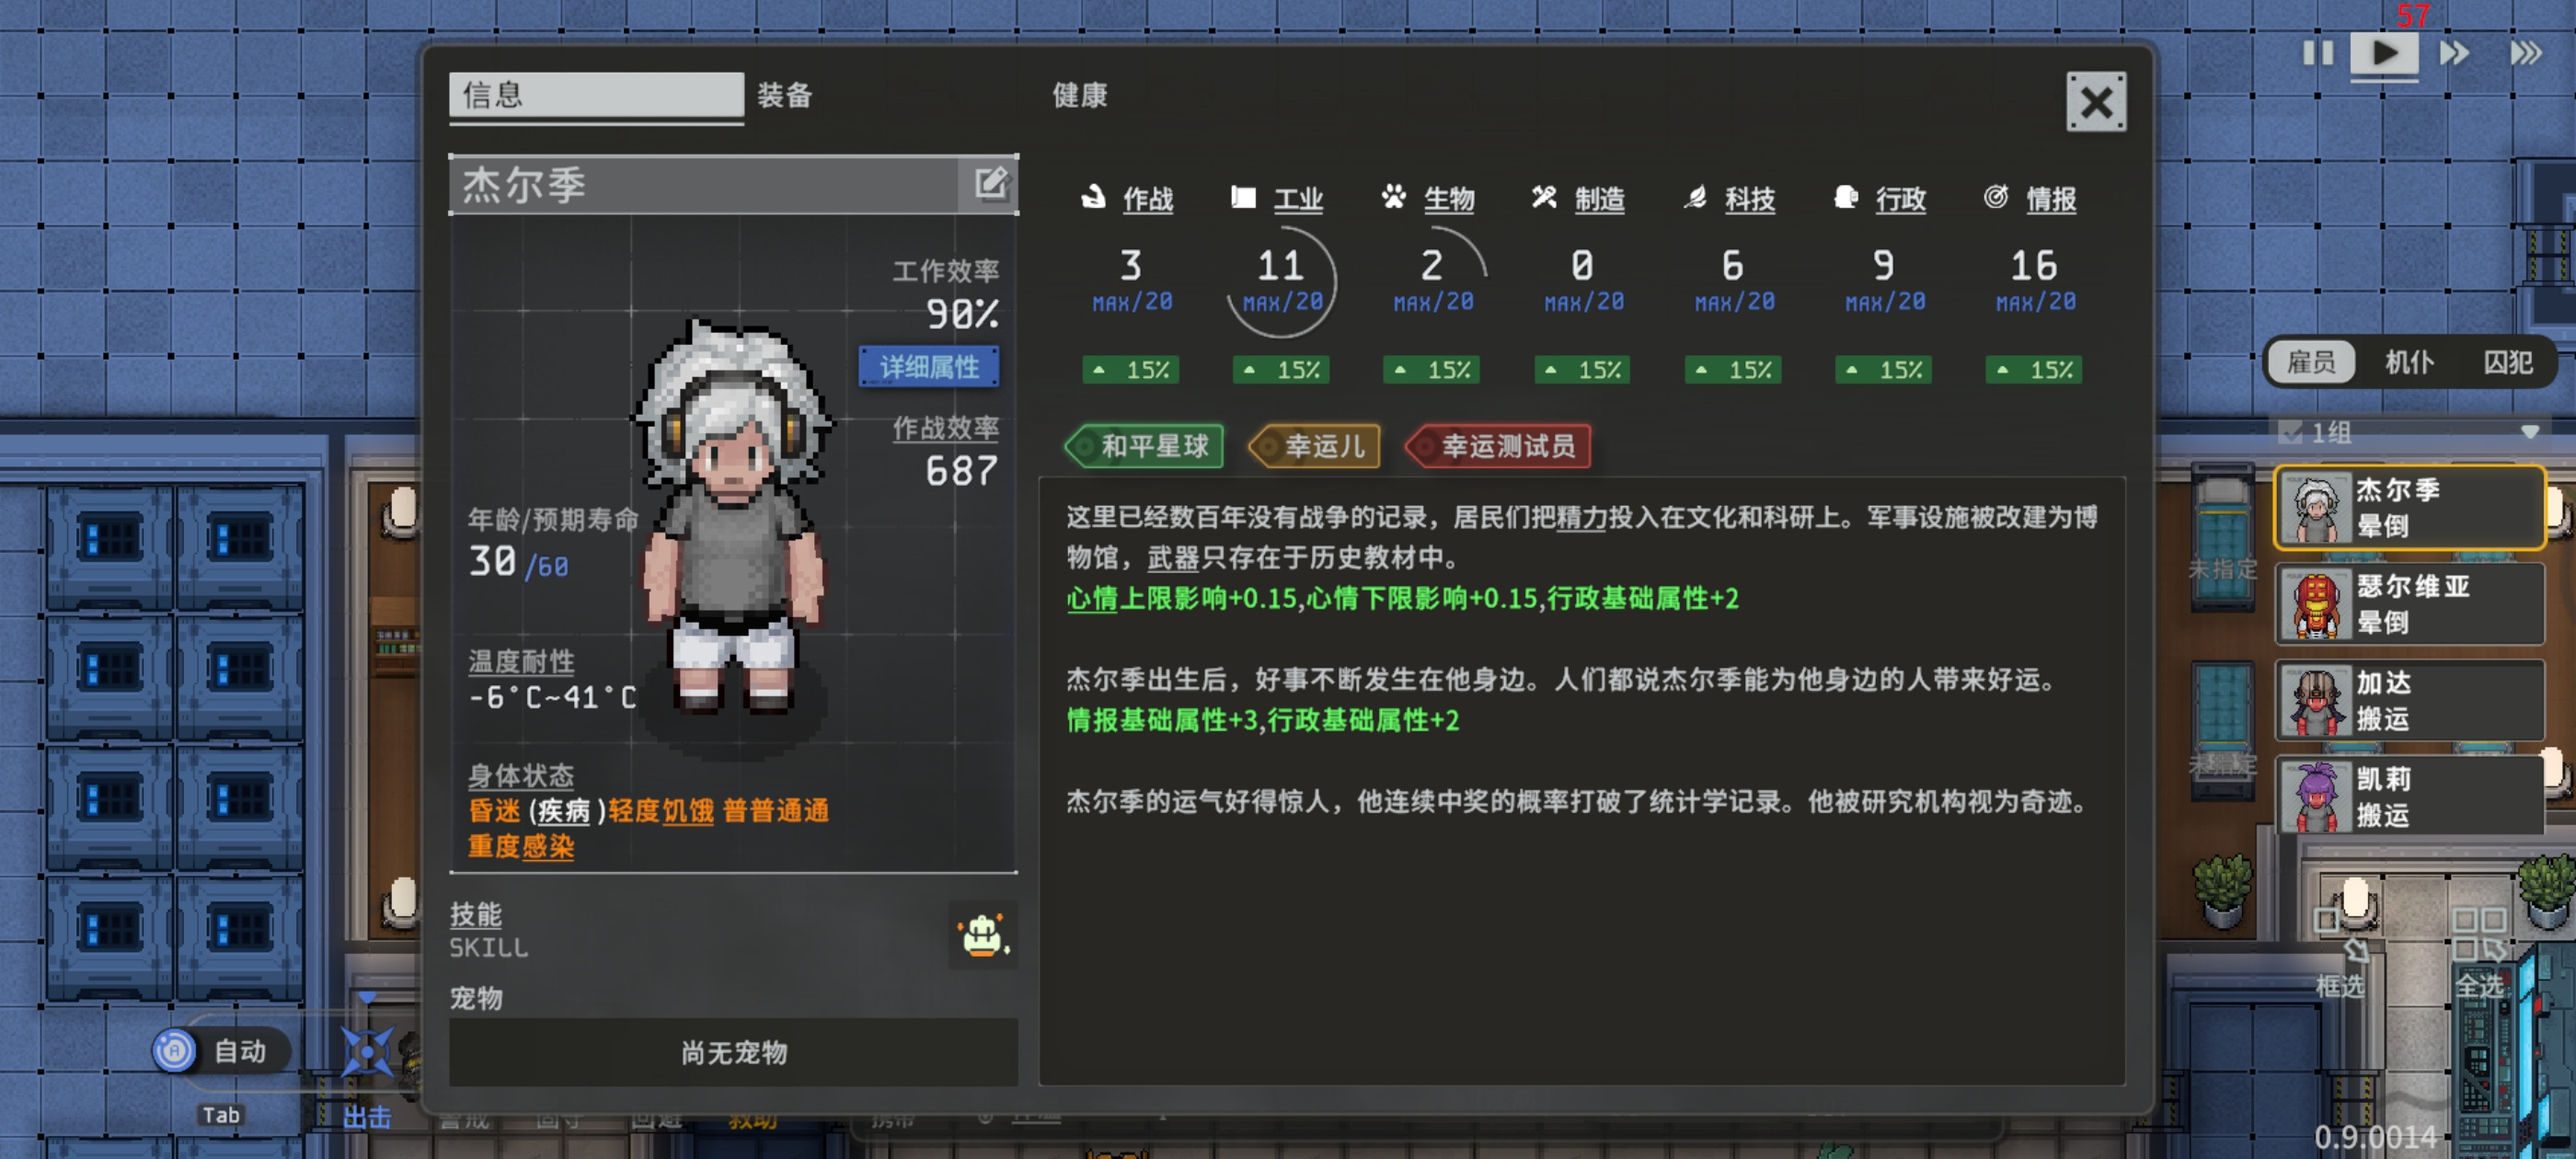Select the 囚犯 prisoners filter

pyautogui.click(x=2508, y=362)
